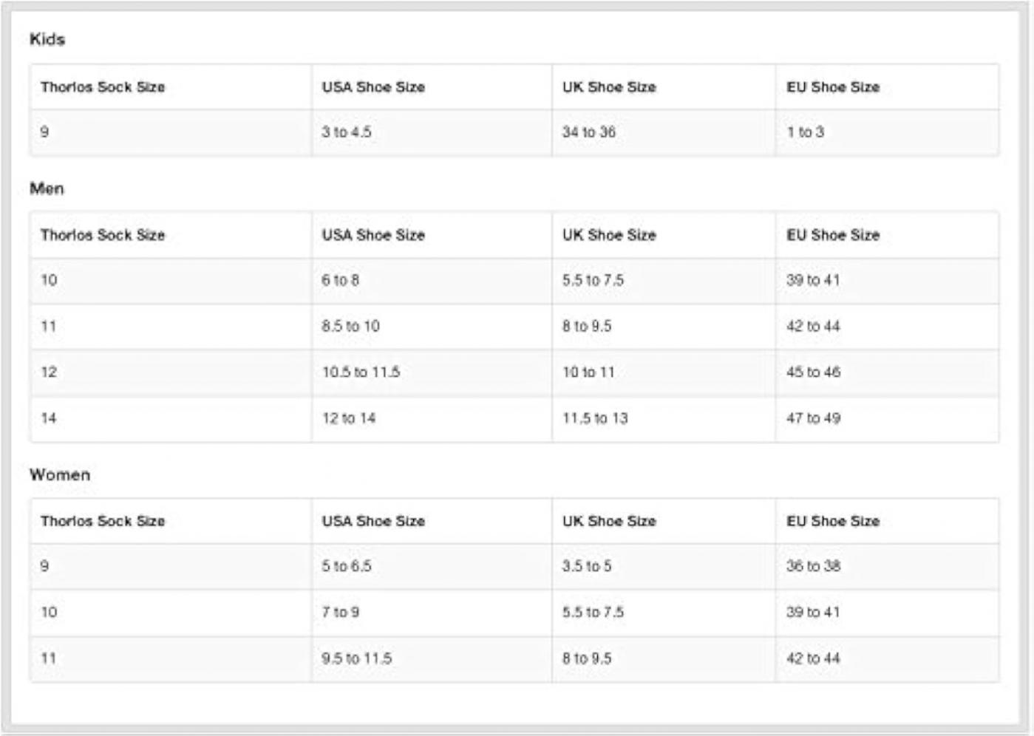The image size is (1034, 736).
Task: Select EU Shoe Size header in Men table
Action: pyautogui.click(x=833, y=235)
